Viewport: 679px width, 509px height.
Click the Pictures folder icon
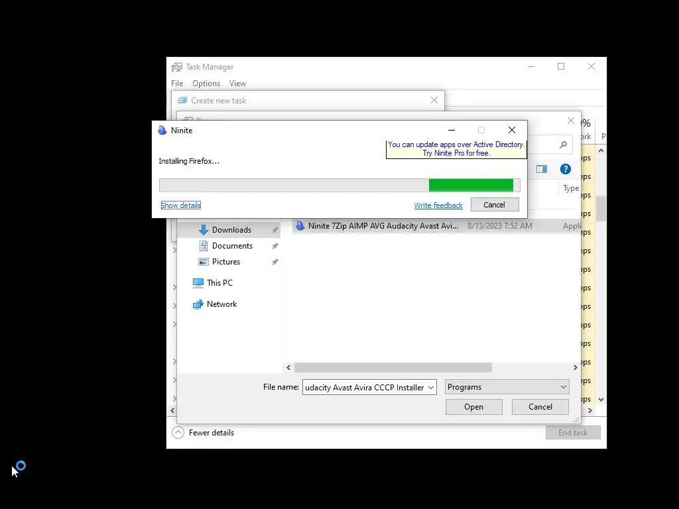[203, 262]
